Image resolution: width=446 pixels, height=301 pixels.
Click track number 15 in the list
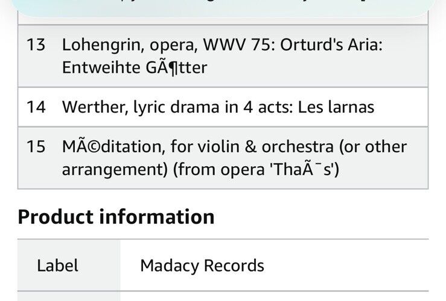pos(36,147)
